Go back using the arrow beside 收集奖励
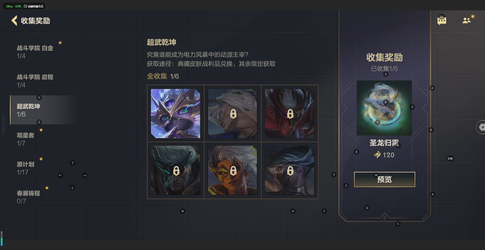Viewport: 485px width, 250px height. (14, 20)
